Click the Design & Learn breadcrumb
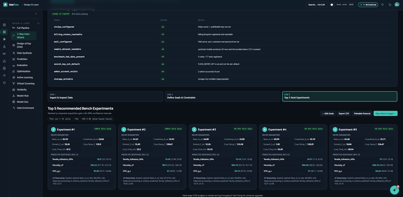Screen dimensions: 403x197 (31, 5)
